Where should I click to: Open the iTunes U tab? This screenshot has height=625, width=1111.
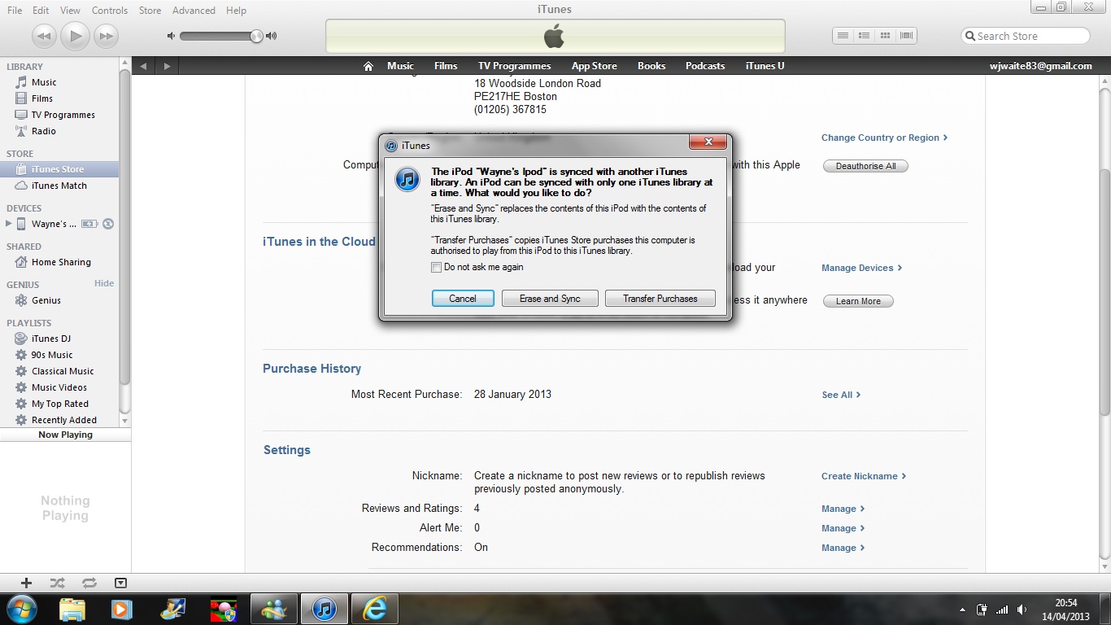tap(765, 66)
